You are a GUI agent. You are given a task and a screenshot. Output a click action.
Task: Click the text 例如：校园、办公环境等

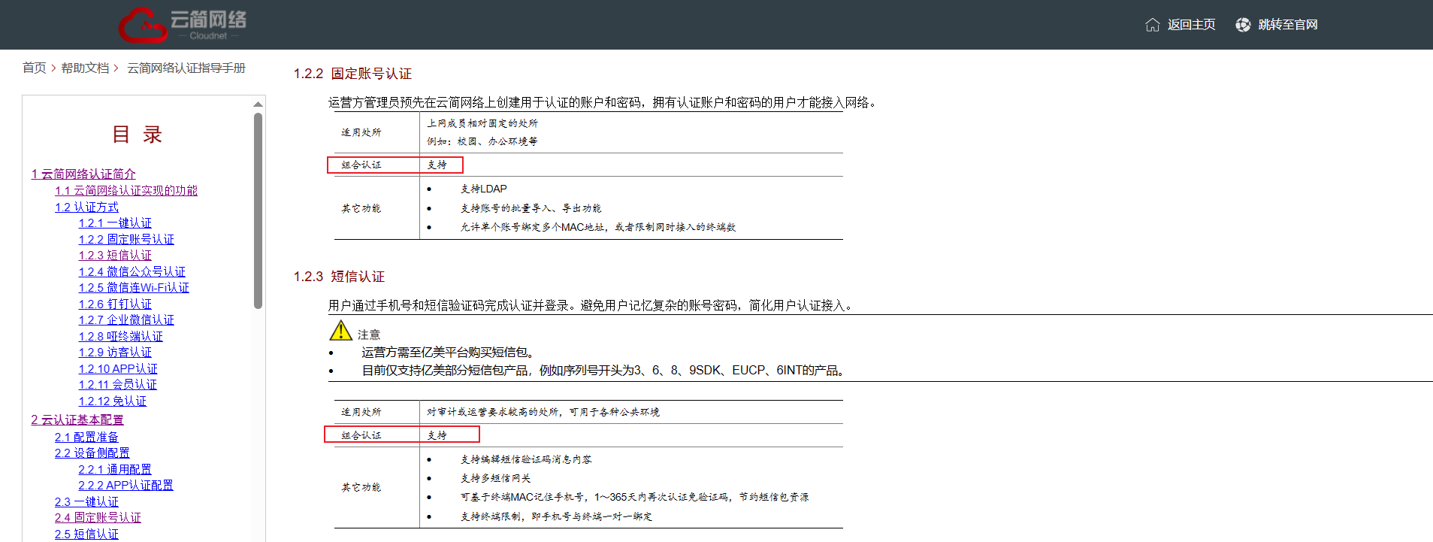coord(482,141)
